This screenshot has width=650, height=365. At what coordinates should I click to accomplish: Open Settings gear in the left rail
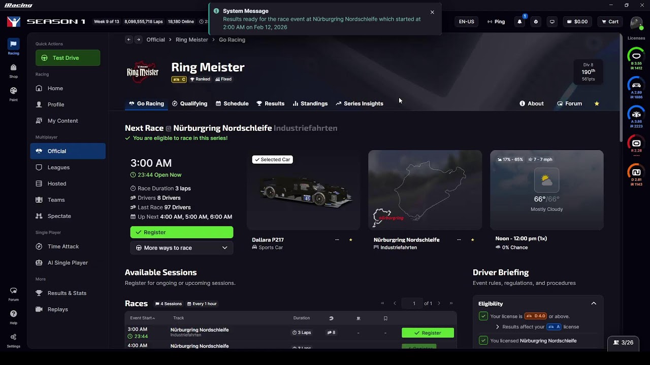click(13, 340)
